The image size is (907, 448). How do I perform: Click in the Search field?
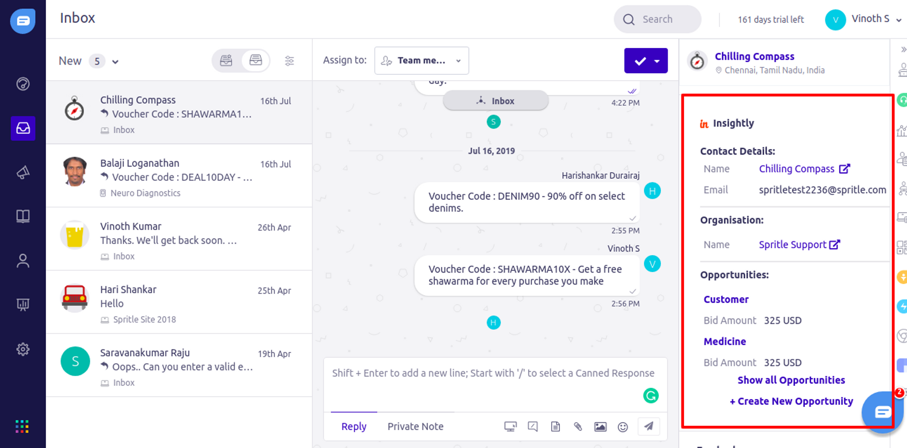657,20
